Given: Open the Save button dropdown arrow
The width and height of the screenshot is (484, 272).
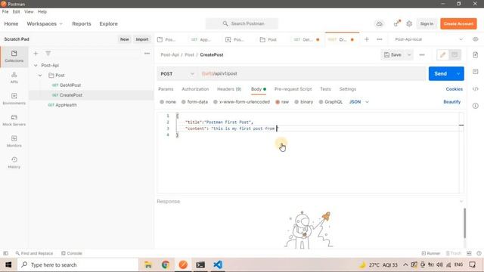Looking at the screenshot, I should (409, 55).
